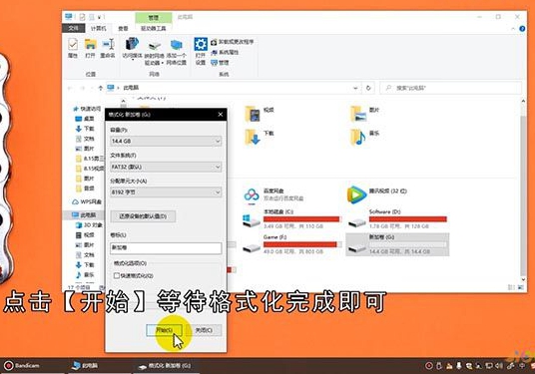Viewport: 535px width, 374px height.
Task: Click the refresh button beside address bar
Action: tap(368, 88)
